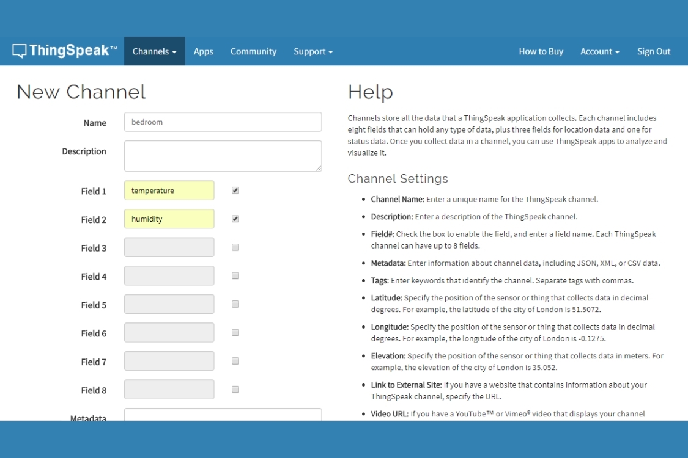
Task: Turn on the Field 8 checkbox
Action: tap(235, 390)
